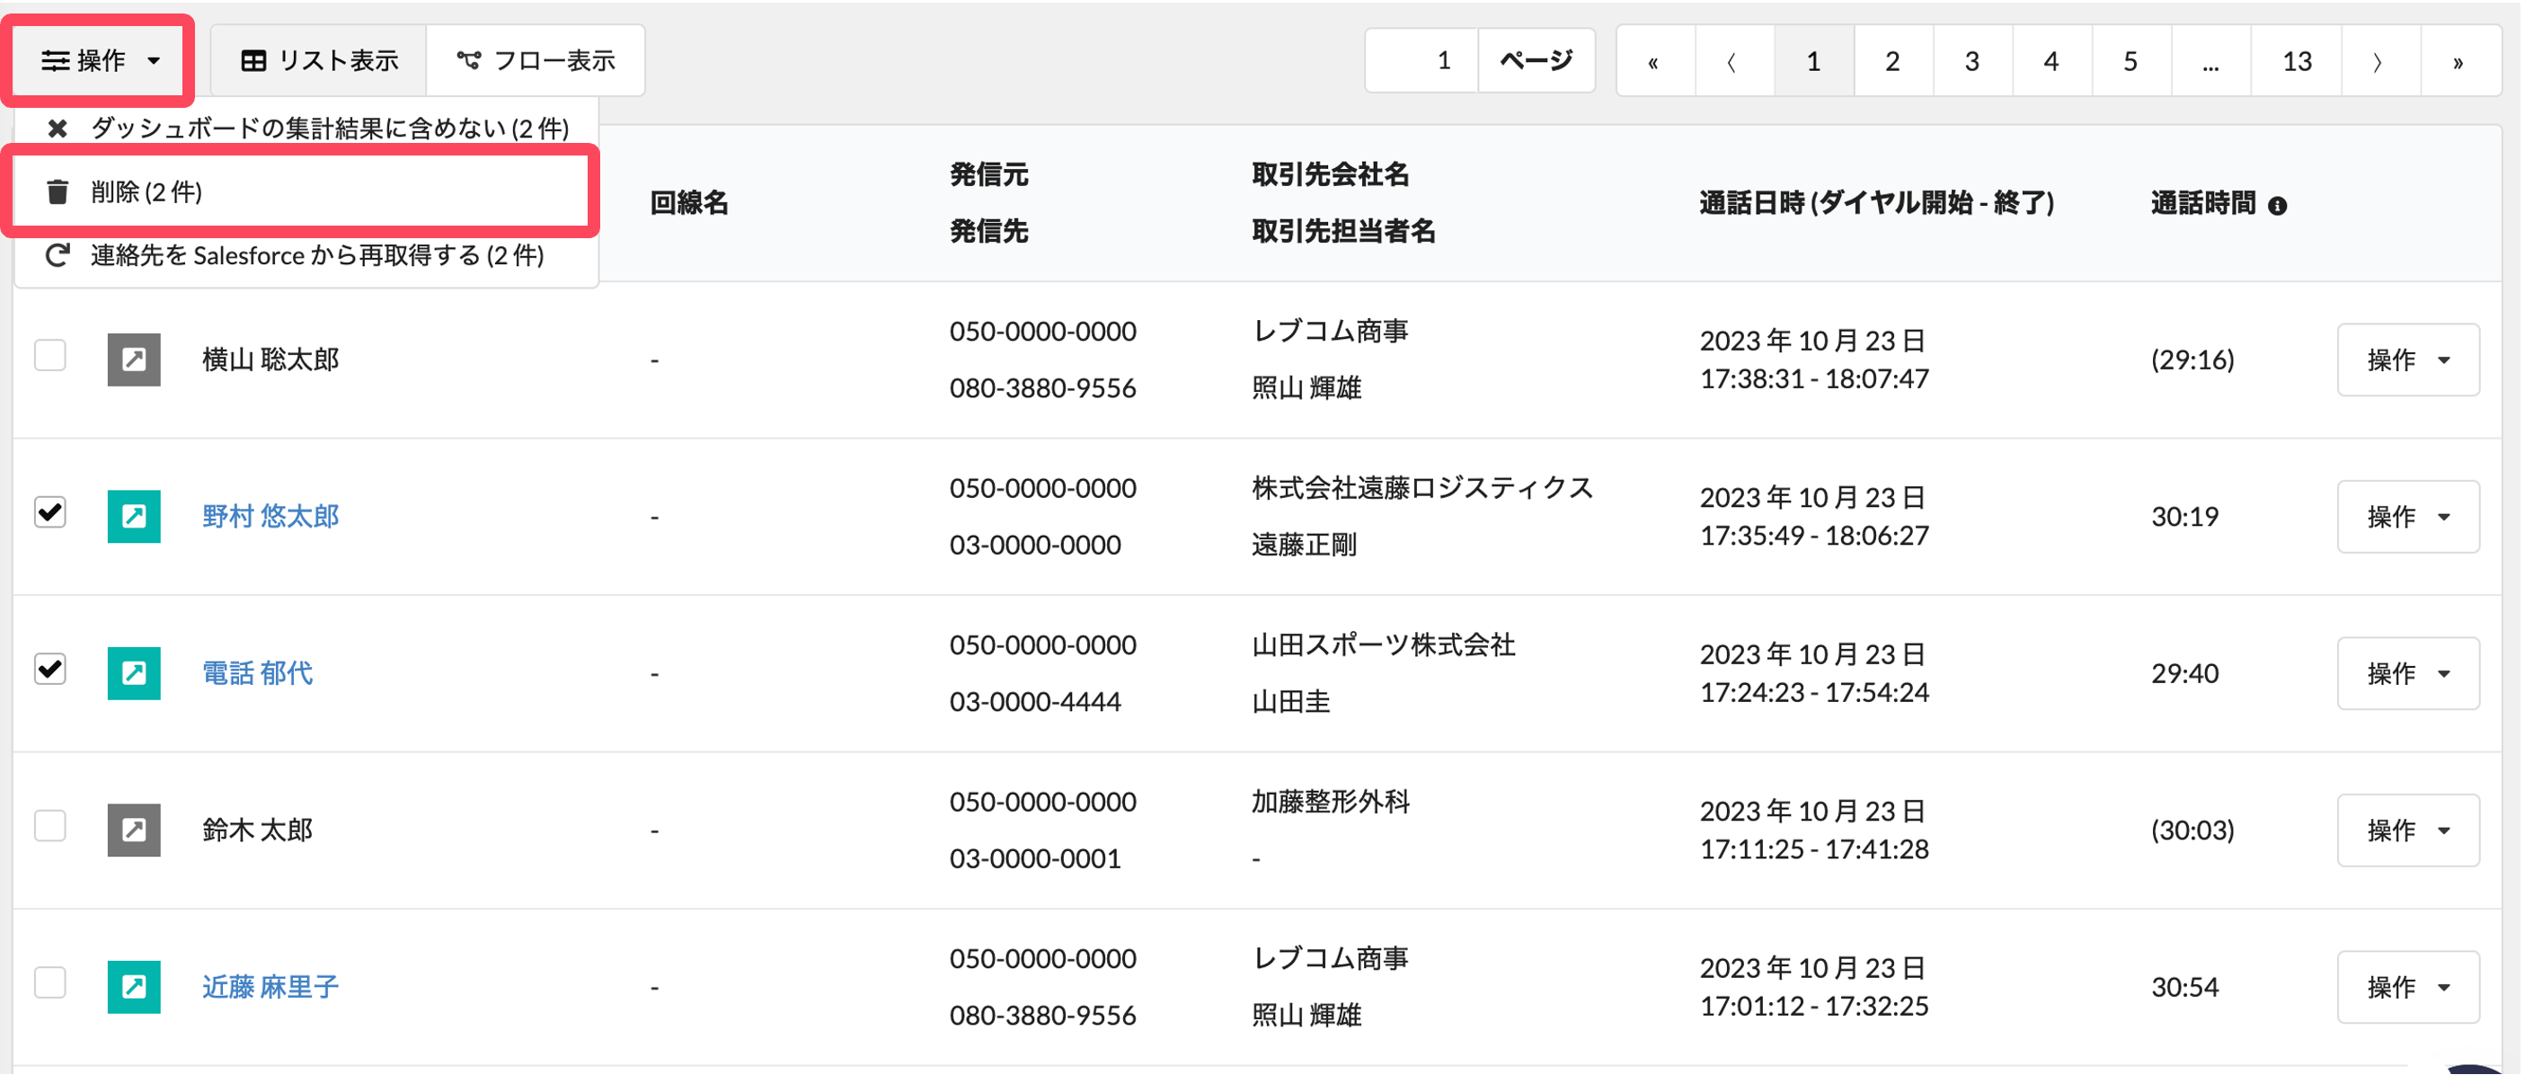
Task: Open 電話 郁代 call link
Action: pyautogui.click(x=258, y=673)
